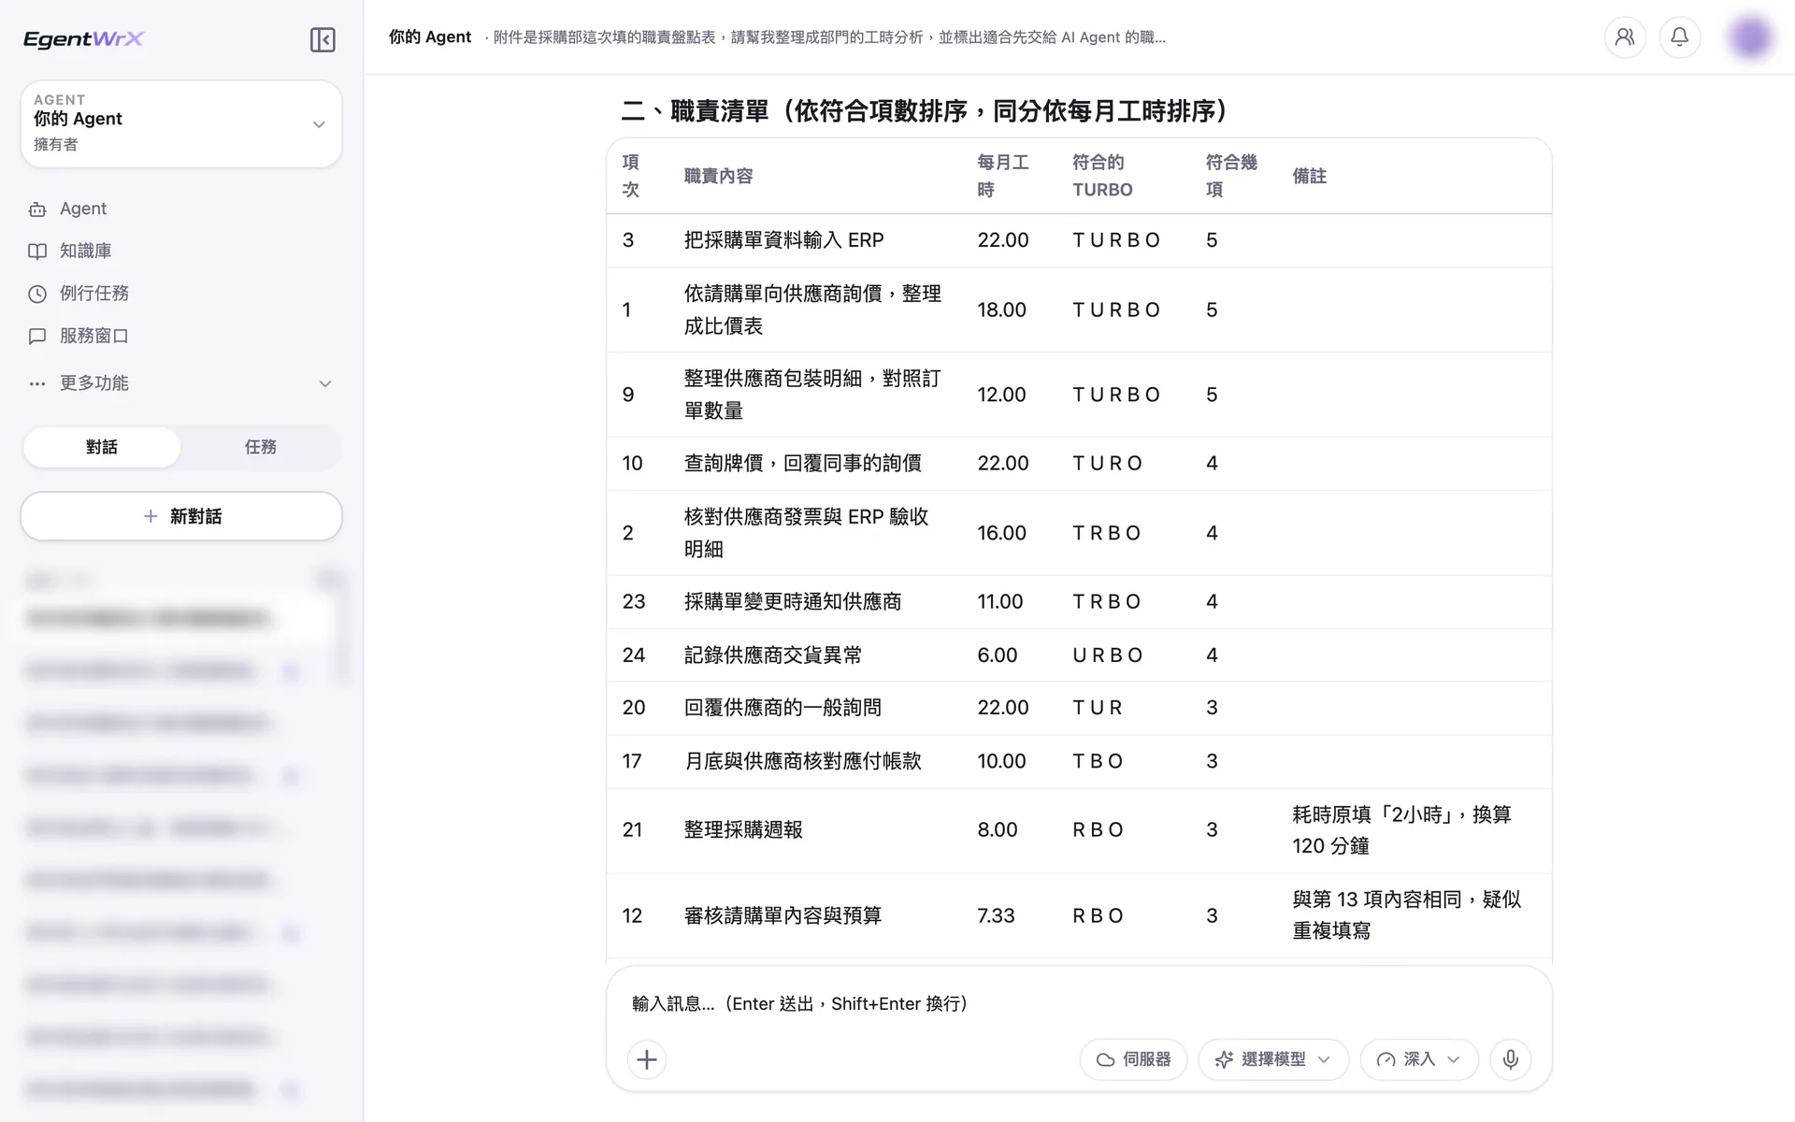
Task: Open the members/users icon
Action: pos(1625,37)
